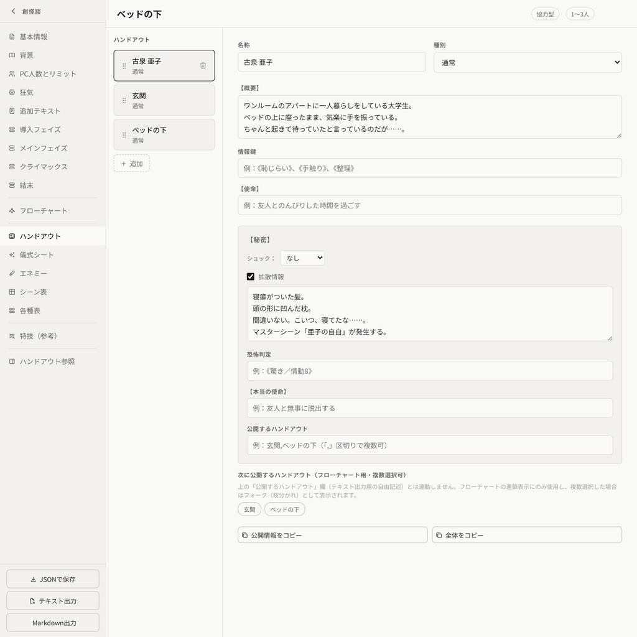Click into the 【使命】 input field

(x=430, y=205)
